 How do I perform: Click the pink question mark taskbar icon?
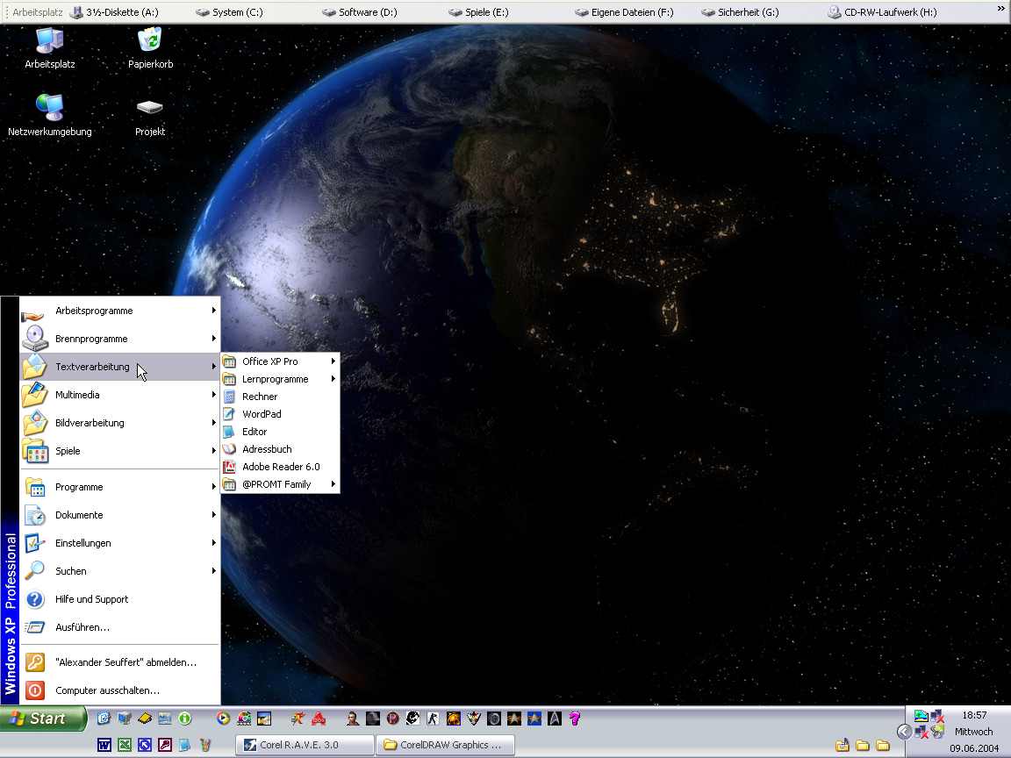[x=575, y=719]
